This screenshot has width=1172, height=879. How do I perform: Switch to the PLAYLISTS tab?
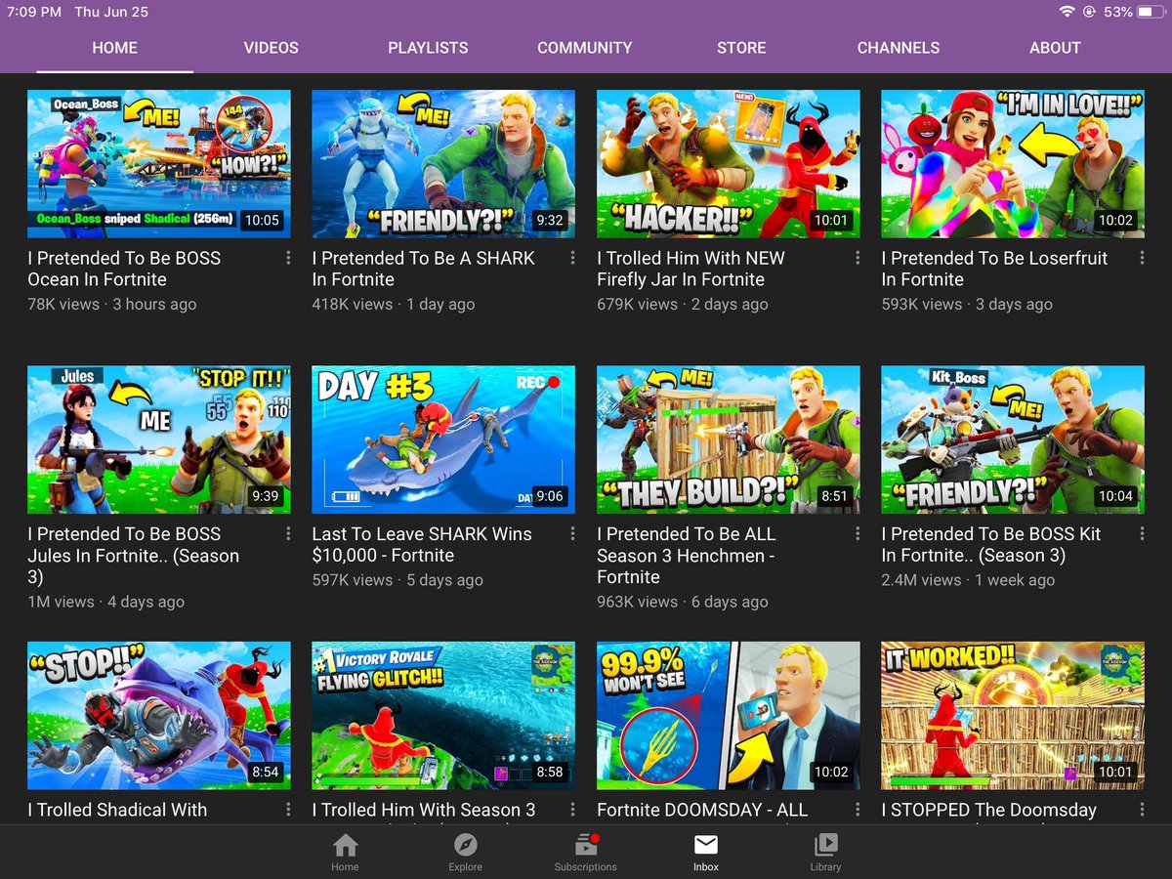428,47
